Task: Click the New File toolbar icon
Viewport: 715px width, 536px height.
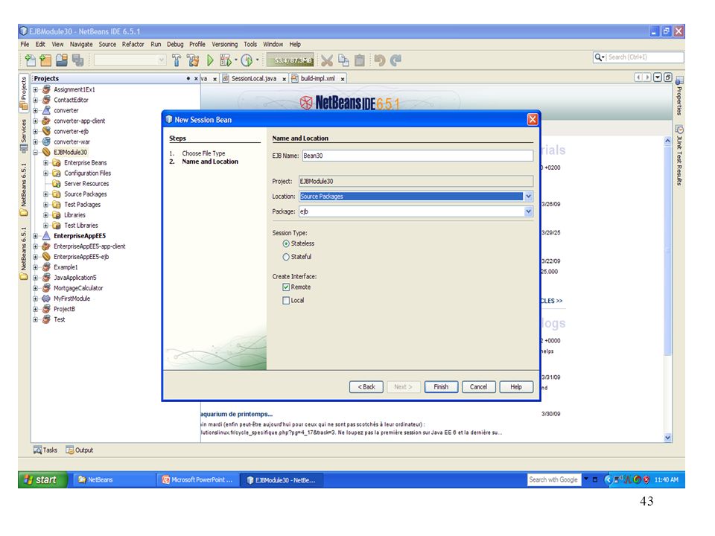Action: tap(31, 60)
